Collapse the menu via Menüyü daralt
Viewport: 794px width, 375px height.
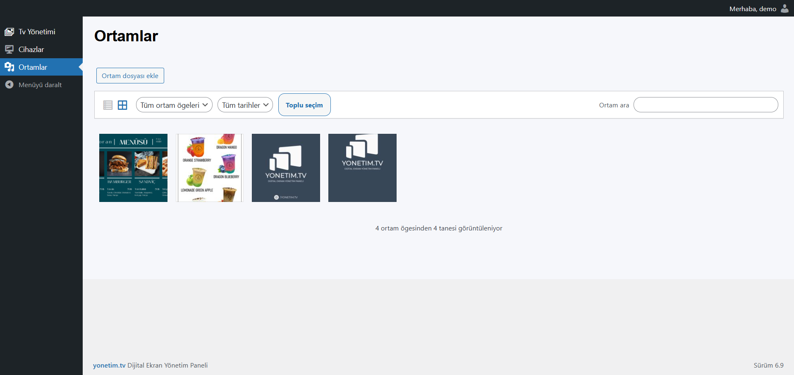tap(40, 85)
